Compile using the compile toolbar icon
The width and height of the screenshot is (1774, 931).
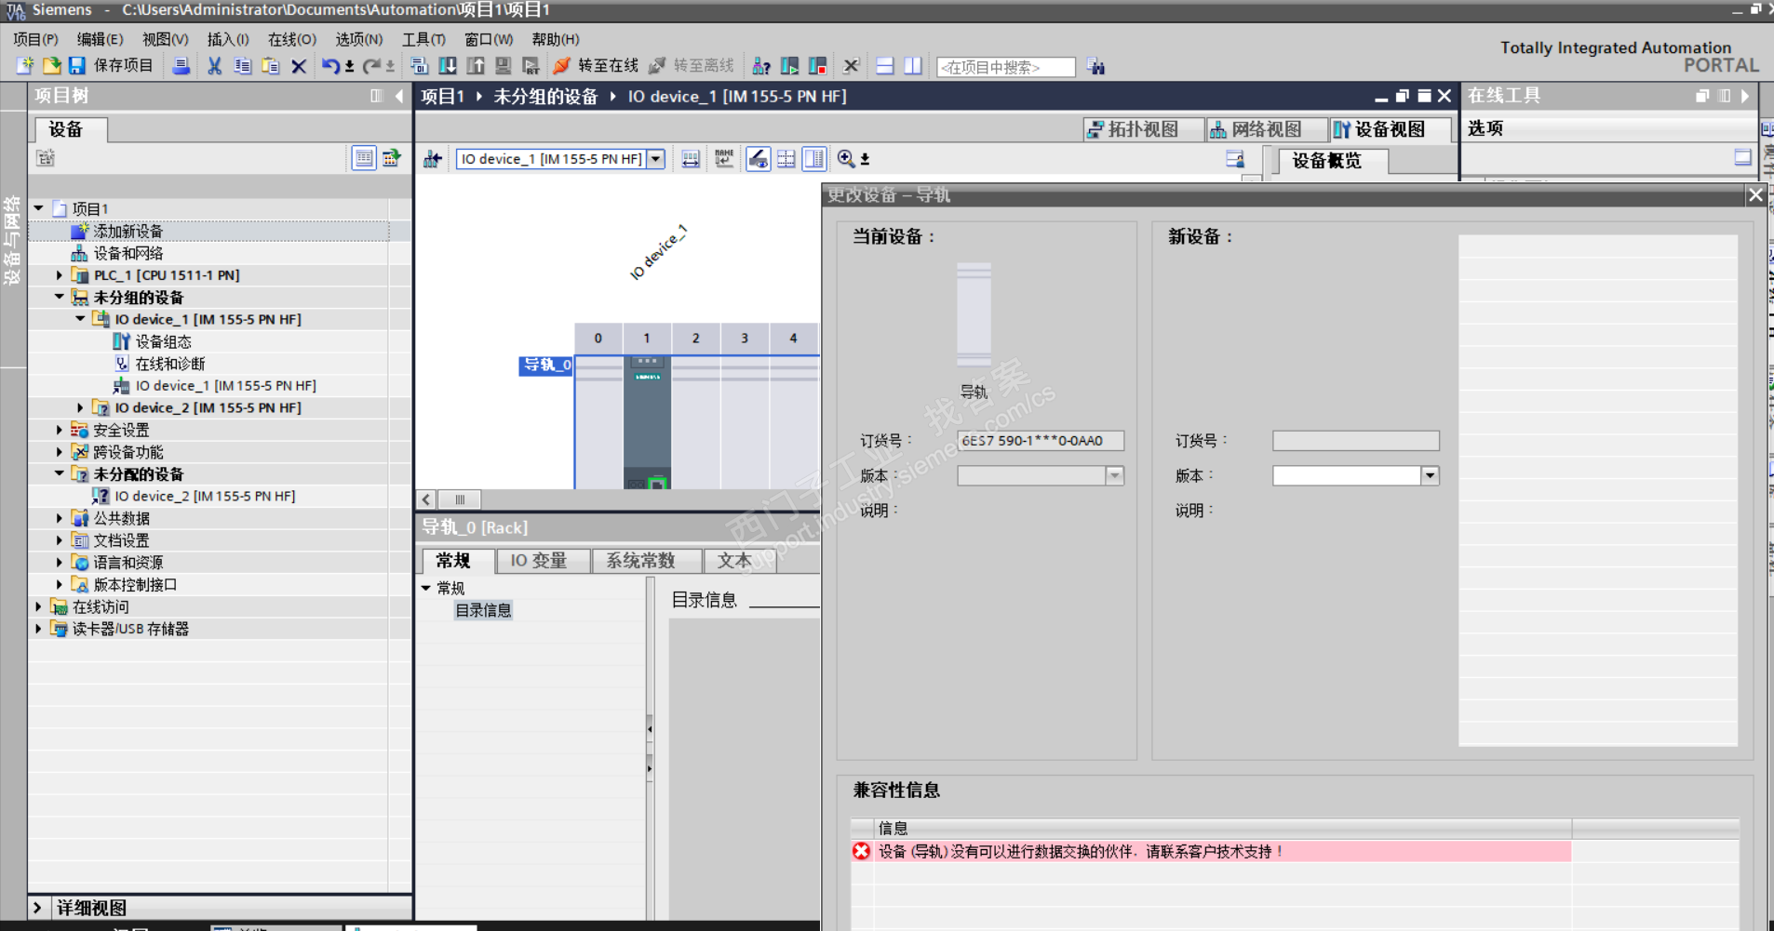[419, 66]
